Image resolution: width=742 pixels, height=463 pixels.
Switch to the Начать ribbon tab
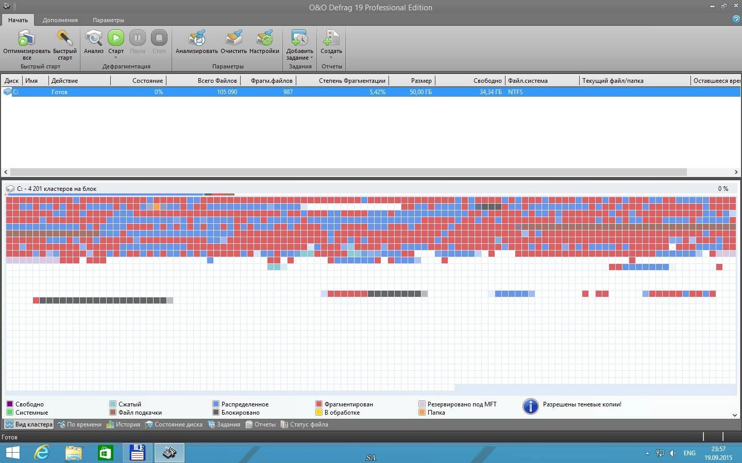tap(18, 20)
